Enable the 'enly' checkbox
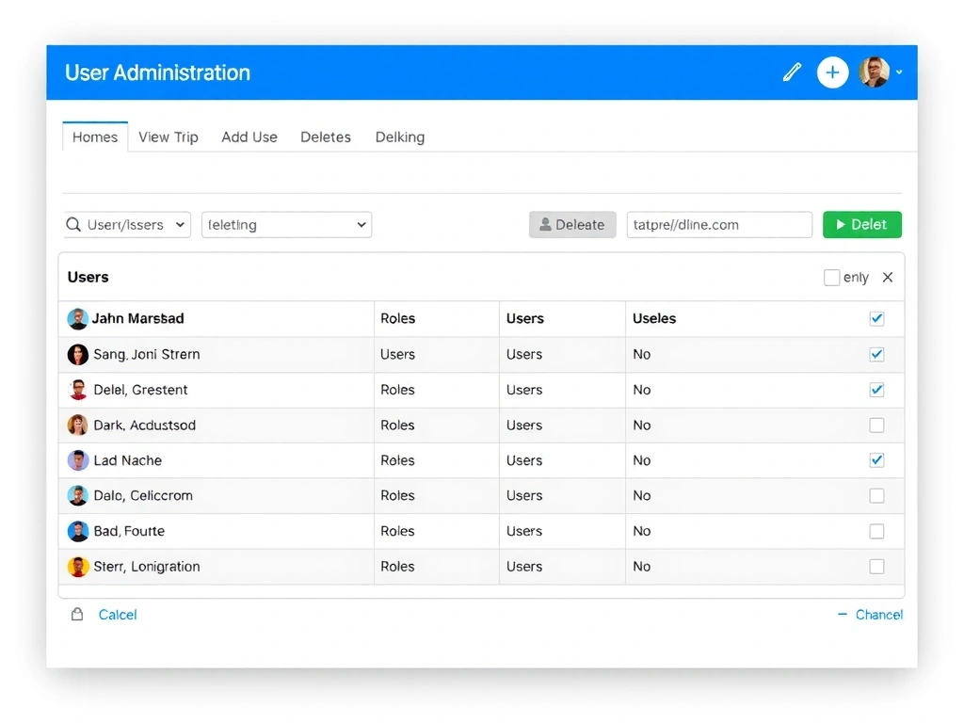The width and height of the screenshot is (964, 723). coord(831,278)
